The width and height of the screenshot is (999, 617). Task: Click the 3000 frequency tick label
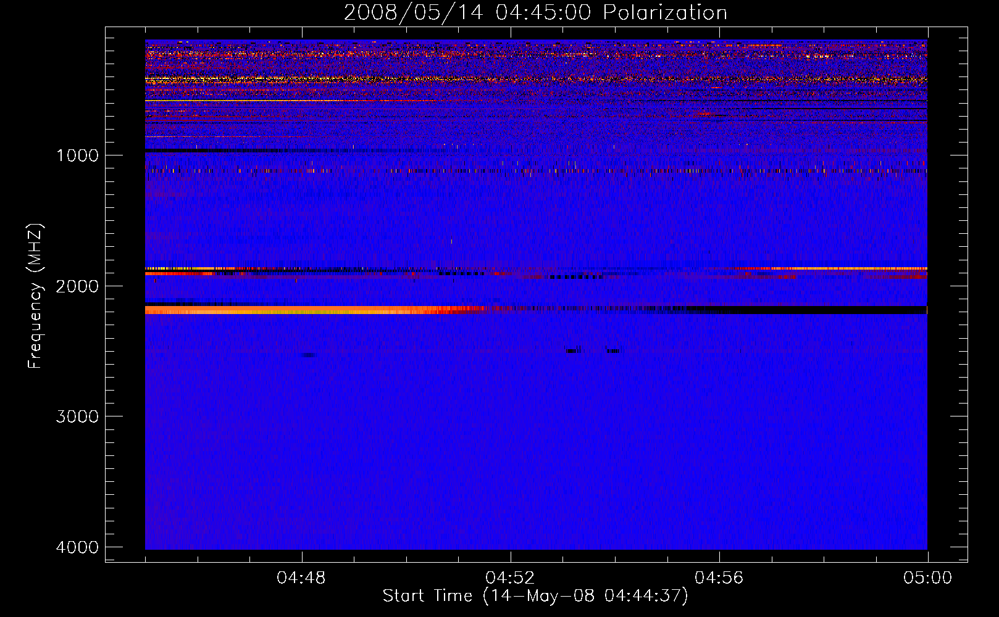[x=77, y=416]
